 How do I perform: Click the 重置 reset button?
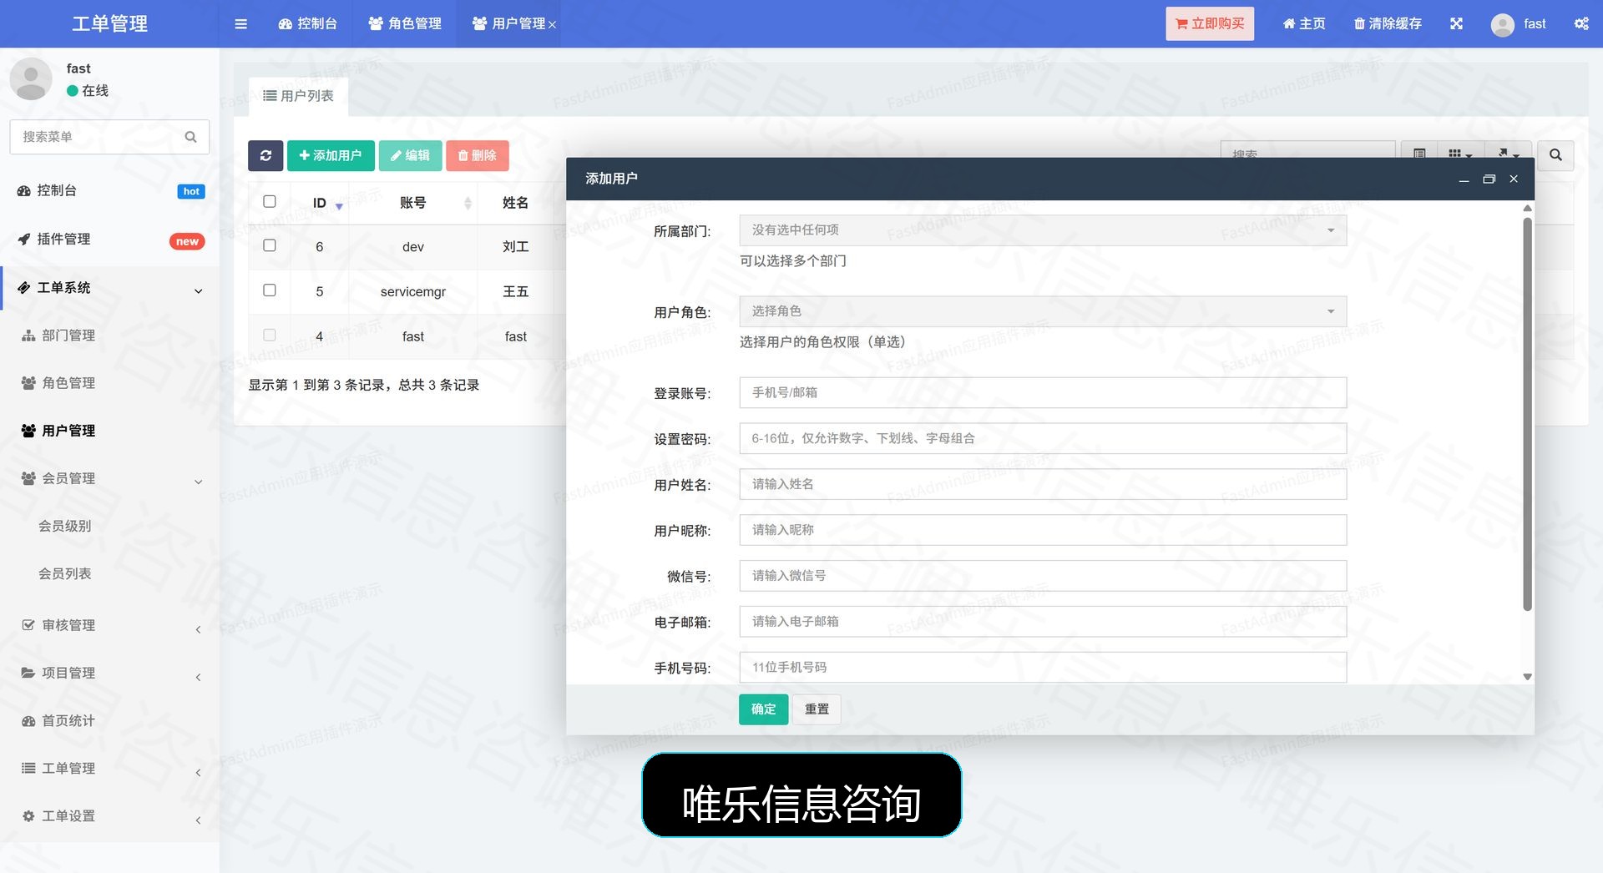click(817, 709)
